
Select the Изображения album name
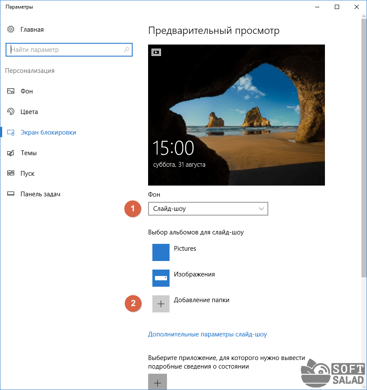click(x=194, y=274)
